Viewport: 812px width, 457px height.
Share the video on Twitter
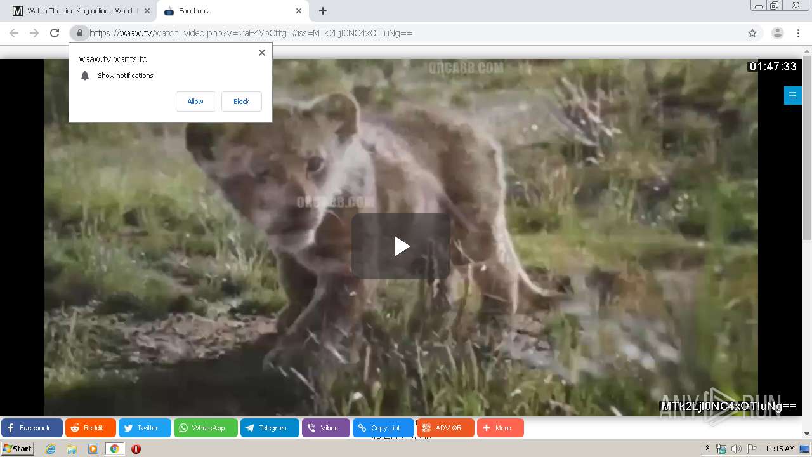pos(145,428)
